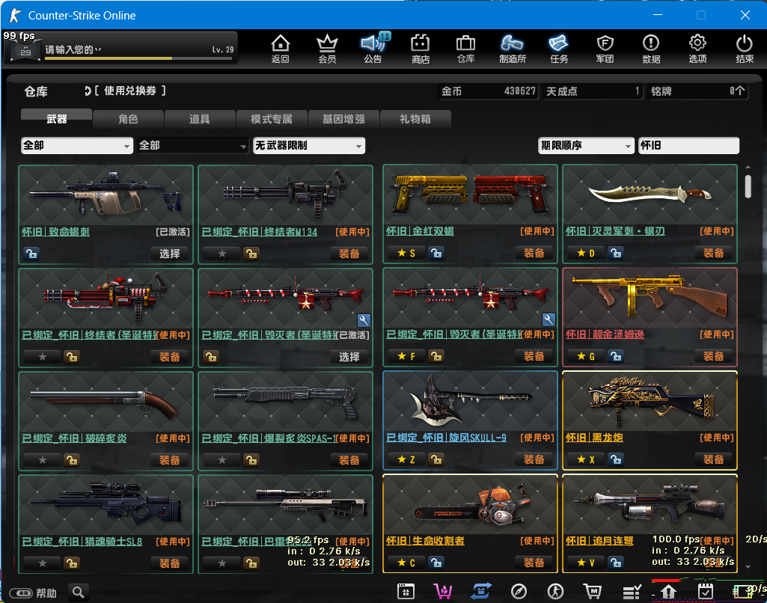Open the 公告 announcements megaphone icon

pyautogui.click(x=373, y=49)
